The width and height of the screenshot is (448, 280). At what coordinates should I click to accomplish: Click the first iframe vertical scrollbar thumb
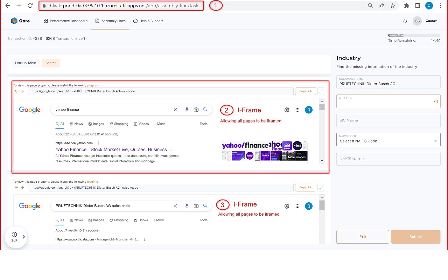(x=322, y=107)
